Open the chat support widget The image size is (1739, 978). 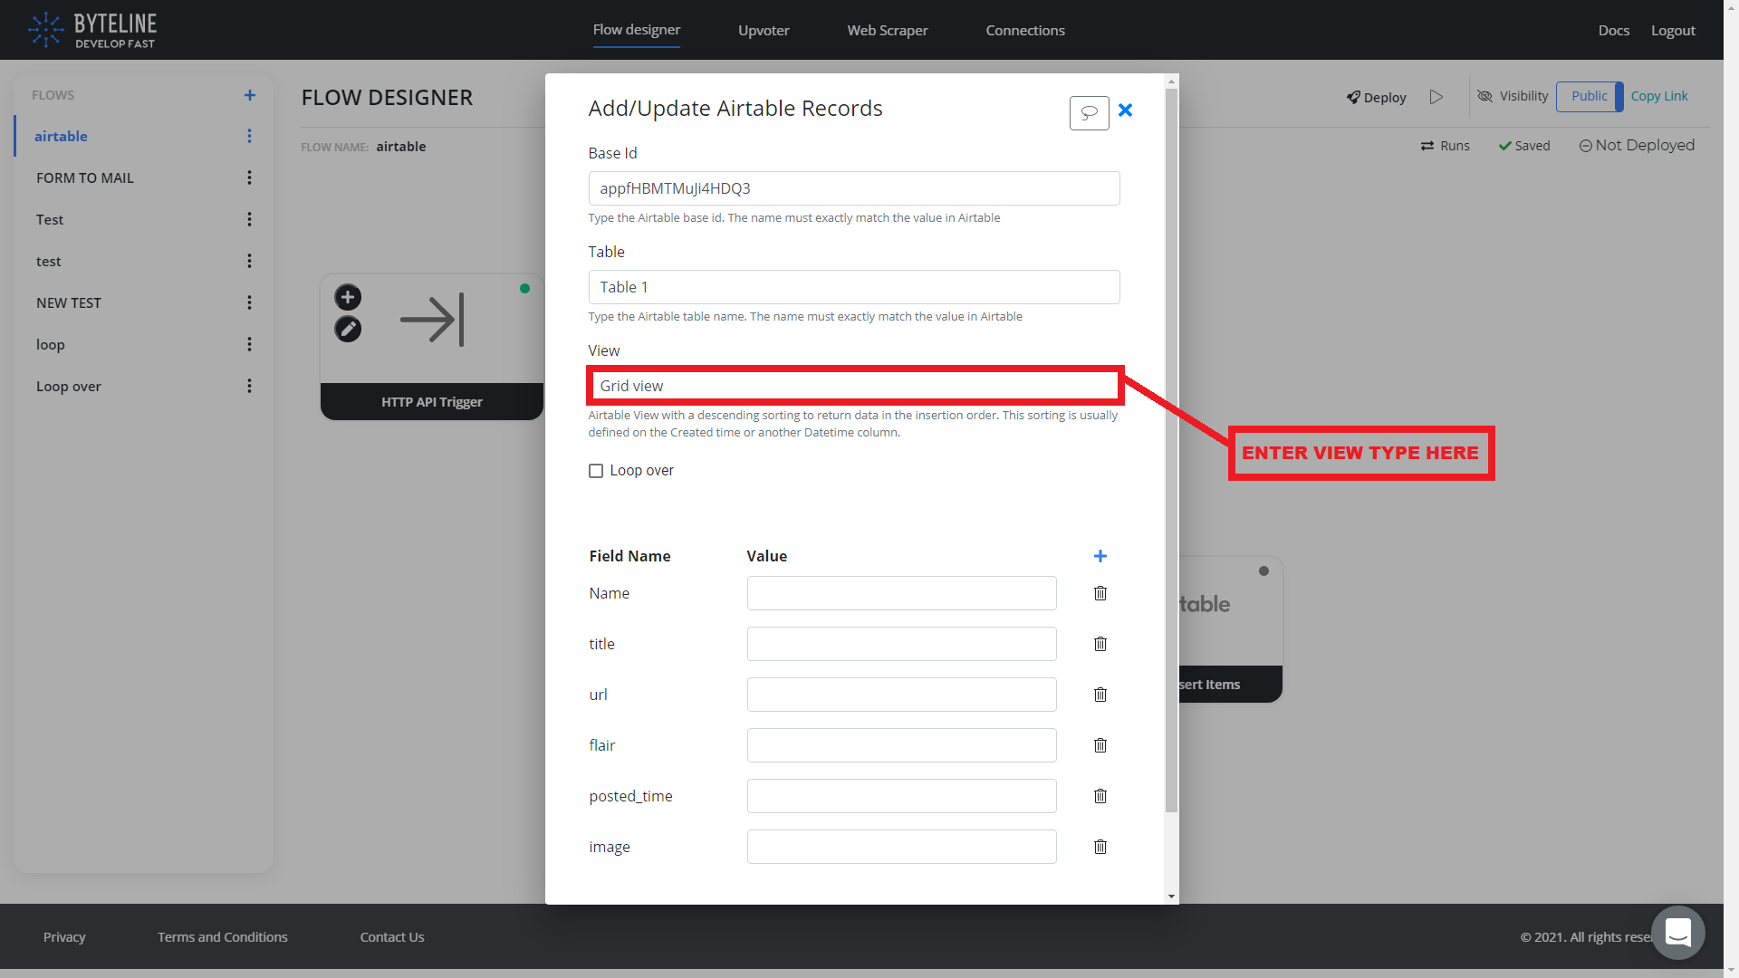1677,932
